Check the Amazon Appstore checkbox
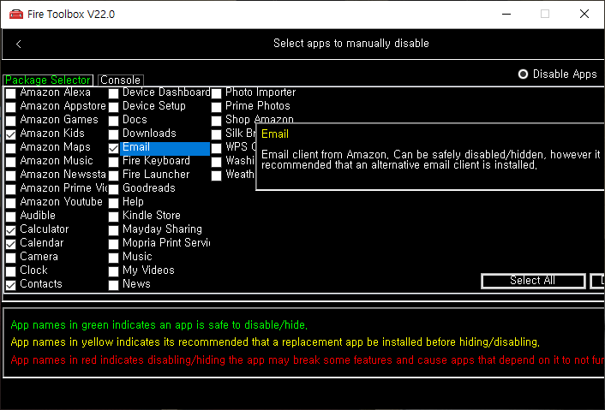Image resolution: width=605 pixels, height=410 pixels. click(11, 107)
